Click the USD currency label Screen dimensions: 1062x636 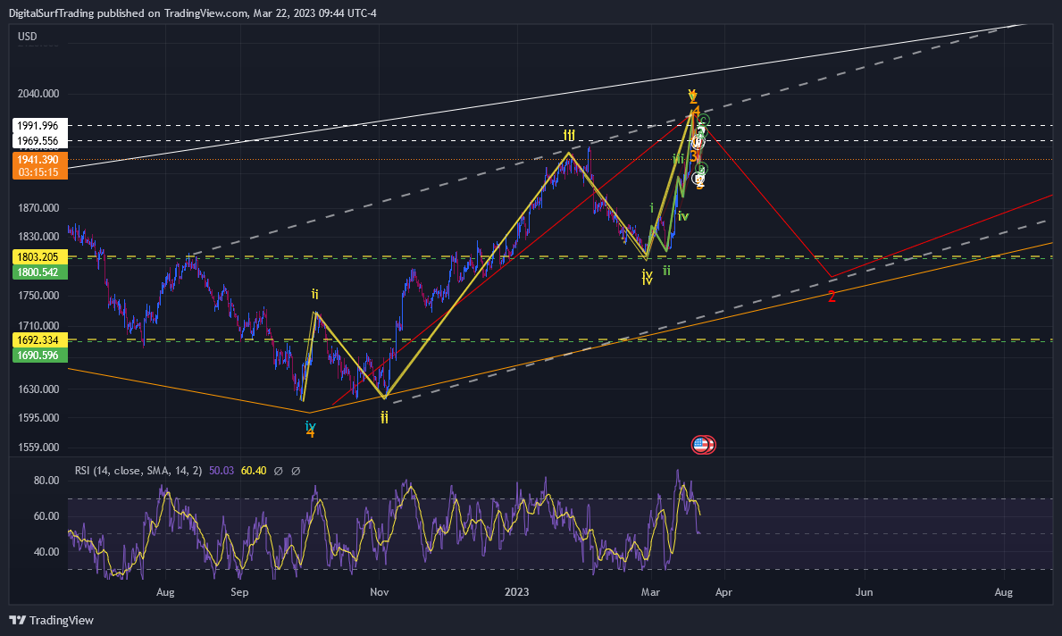(27, 37)
